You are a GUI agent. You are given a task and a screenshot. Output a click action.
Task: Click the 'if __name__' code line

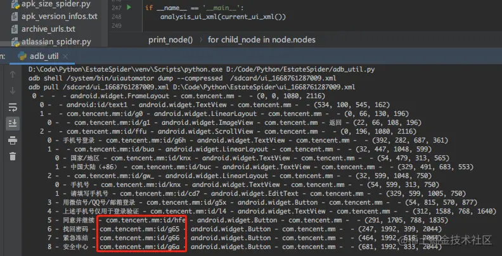tap(195, 8)
